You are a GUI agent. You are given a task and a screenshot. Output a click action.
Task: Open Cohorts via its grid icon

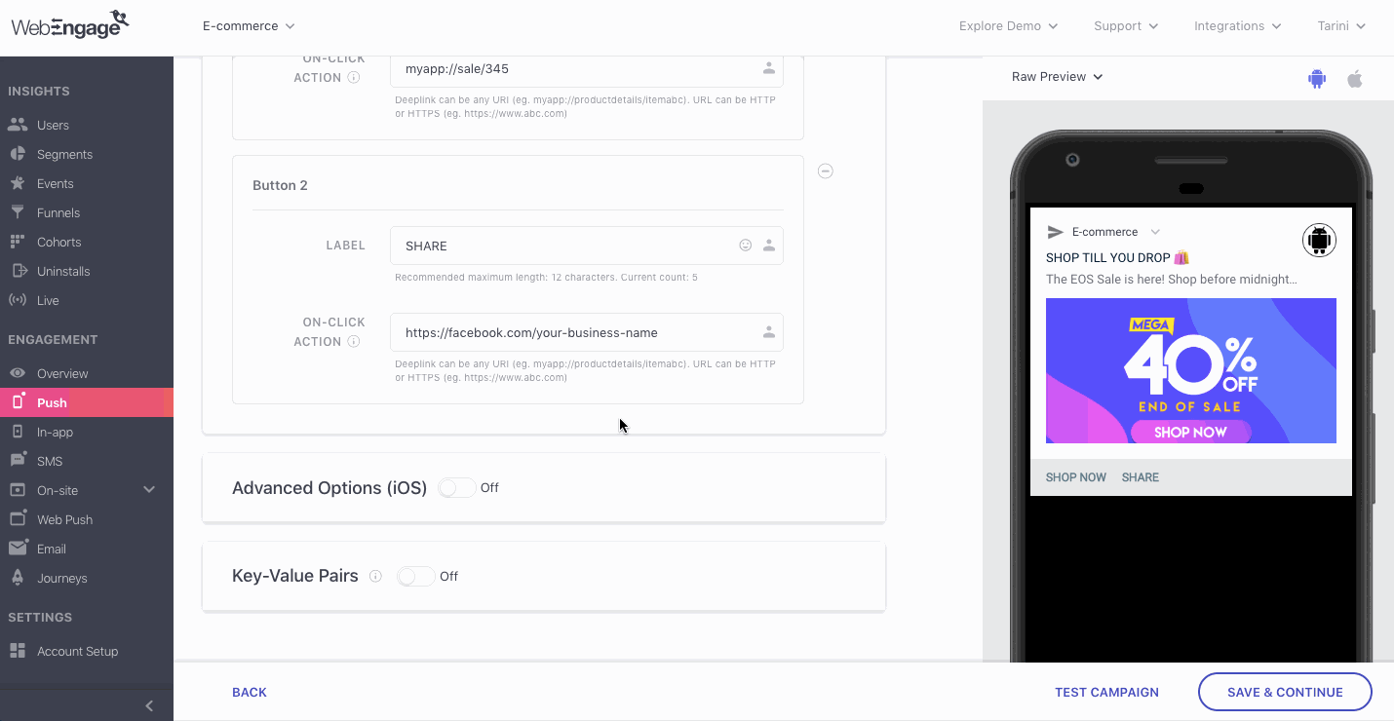click(x=17, y=242)
